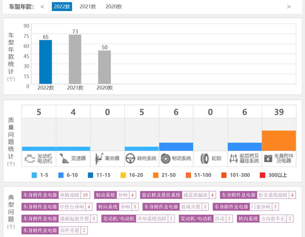The height and width of the screenshot is (237, 305).
Task: Go to previous model years arrow
Action: 42,7
